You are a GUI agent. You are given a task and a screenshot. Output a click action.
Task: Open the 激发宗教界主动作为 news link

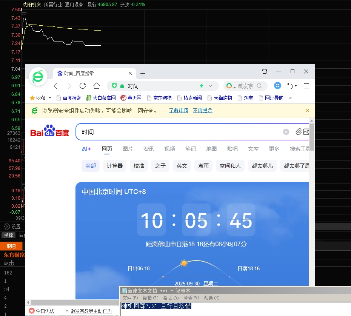click(x=91, y=311)
